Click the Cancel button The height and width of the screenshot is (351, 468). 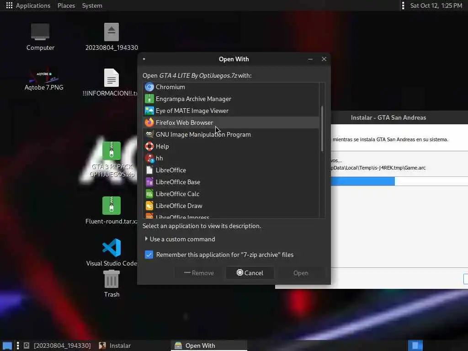click(x=250, y=273)
